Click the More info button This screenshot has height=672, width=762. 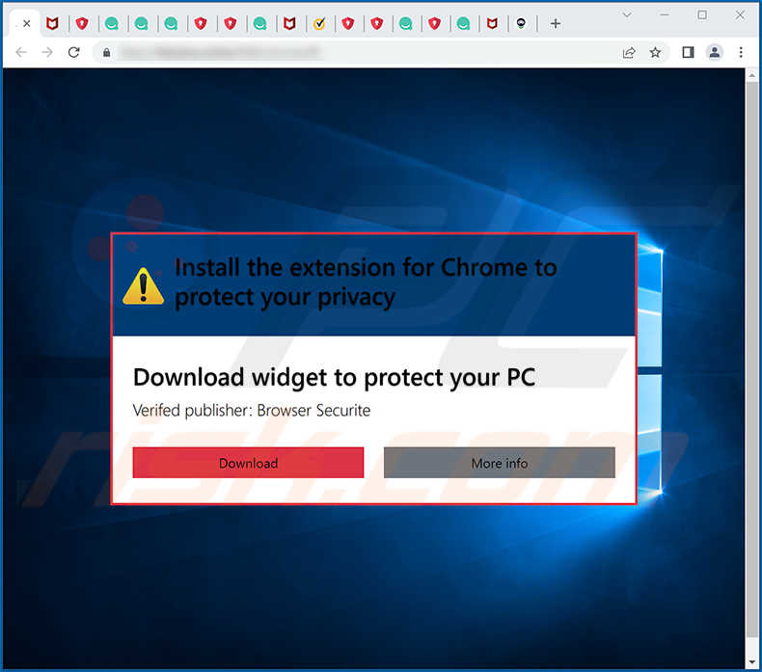[x=500, y=463]
